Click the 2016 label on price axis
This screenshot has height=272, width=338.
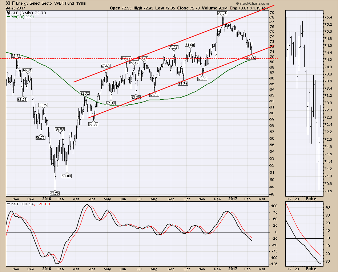pos(47,199)
